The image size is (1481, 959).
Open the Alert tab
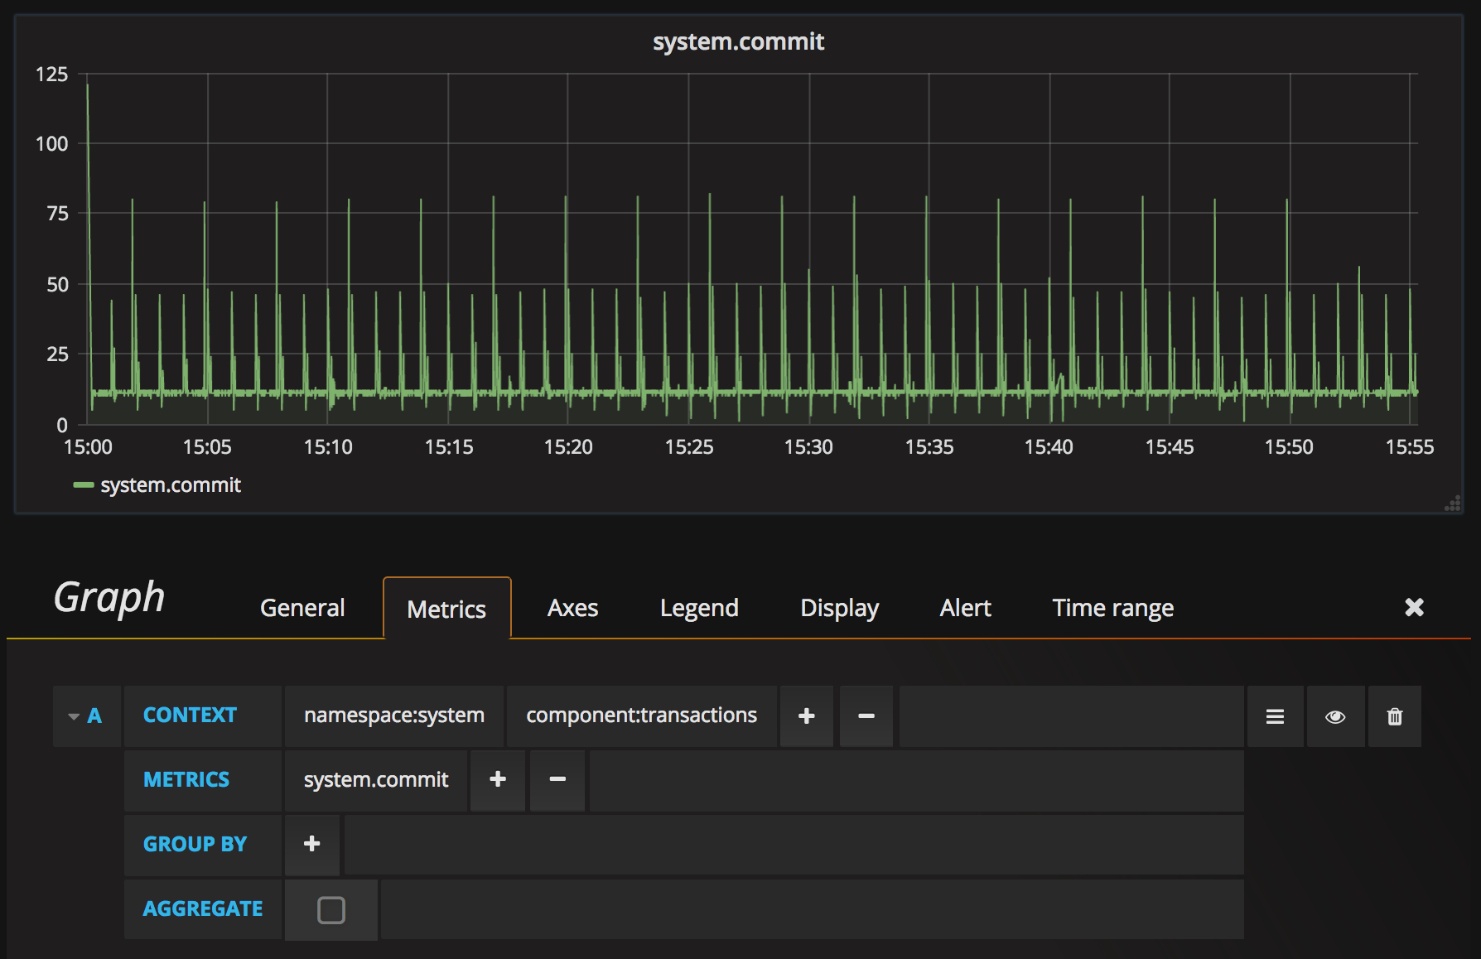[965, 608]
